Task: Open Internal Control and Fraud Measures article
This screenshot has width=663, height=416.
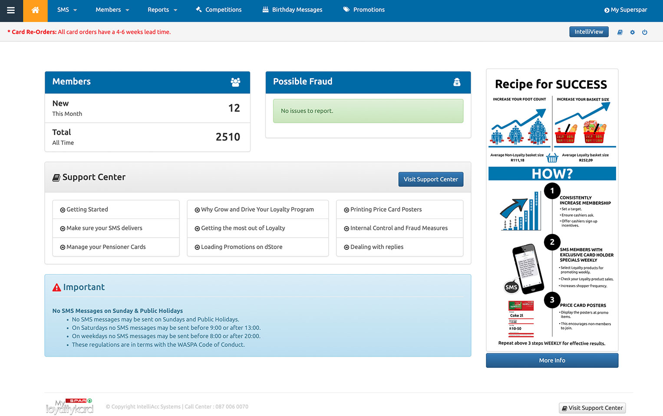Action: [x=399, y=228]
